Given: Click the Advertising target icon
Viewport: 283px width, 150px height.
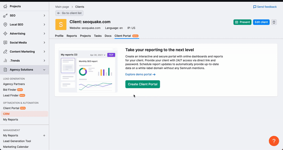Looking at the screenshot, I should tap(5, 34).
